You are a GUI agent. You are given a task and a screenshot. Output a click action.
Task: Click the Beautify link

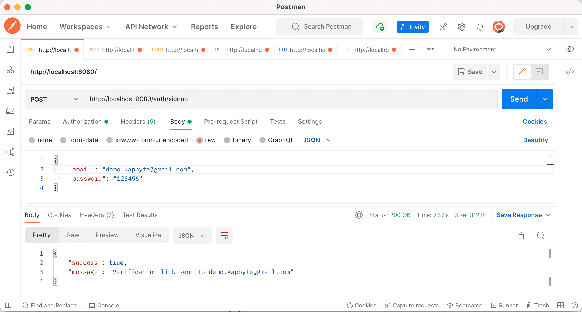[535, 140]
